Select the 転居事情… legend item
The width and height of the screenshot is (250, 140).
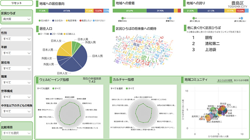click(72, 21)
